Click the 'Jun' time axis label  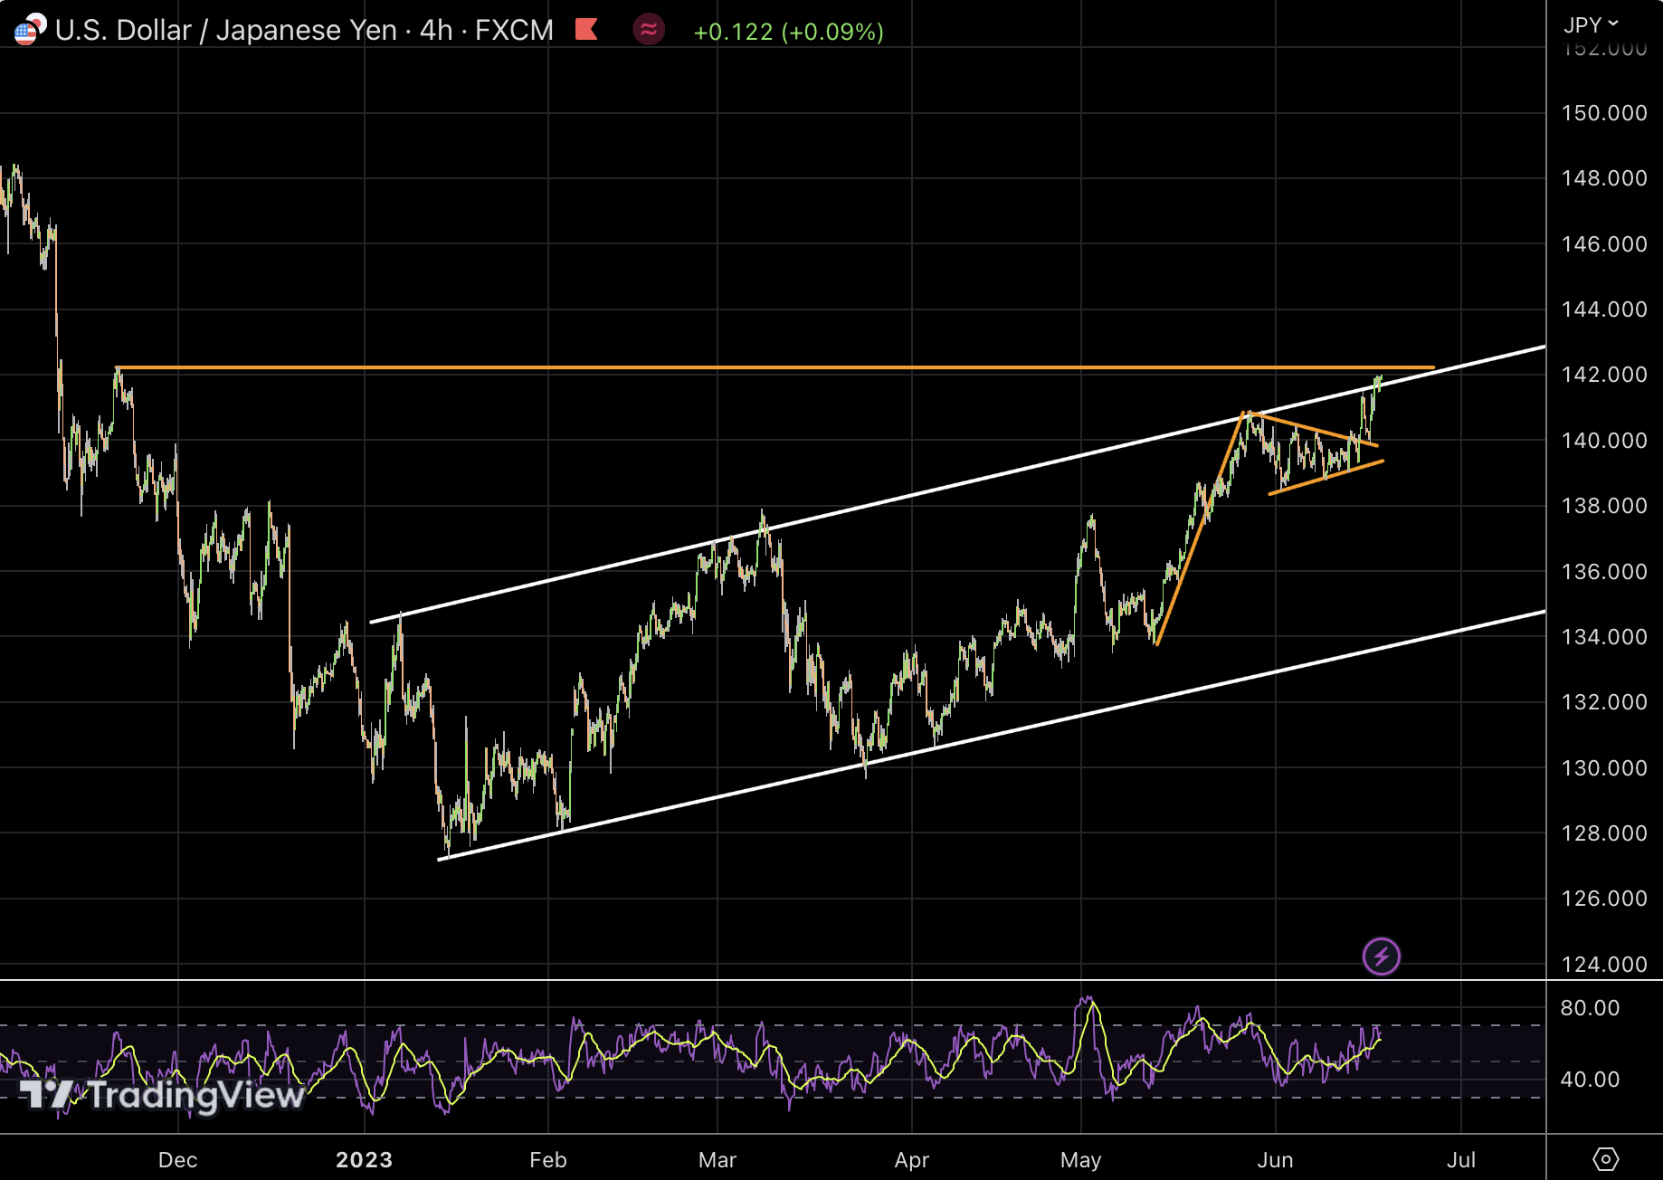coord(1275,1160)
